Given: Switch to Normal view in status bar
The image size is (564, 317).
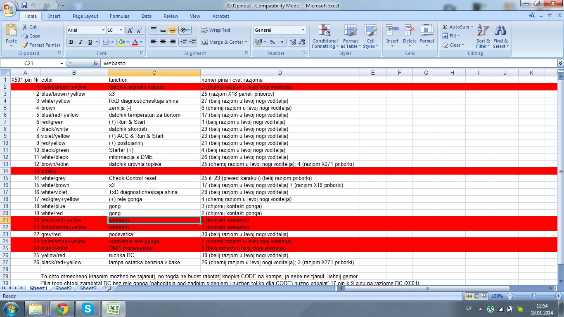Looking at the screenshot, I should point(469,296).
